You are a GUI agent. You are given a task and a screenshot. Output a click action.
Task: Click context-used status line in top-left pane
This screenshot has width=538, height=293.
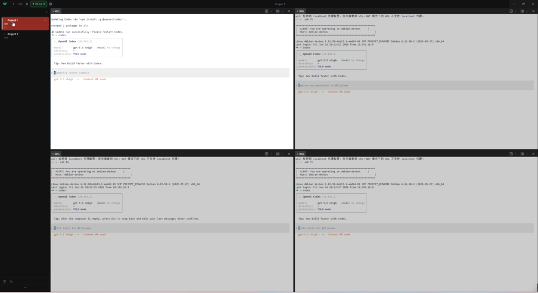pyautogui.click(x=80, y=79)
